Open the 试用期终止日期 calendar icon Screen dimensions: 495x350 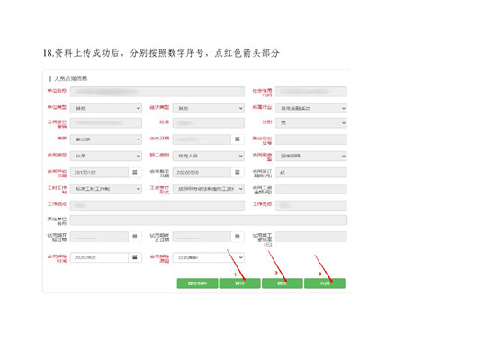click(238, 237)
